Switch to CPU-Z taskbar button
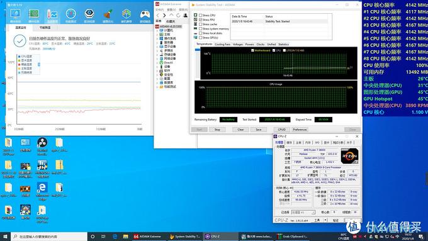Viewport: 428px width, 241px height. pyautogui.click(x=220, y=237)
